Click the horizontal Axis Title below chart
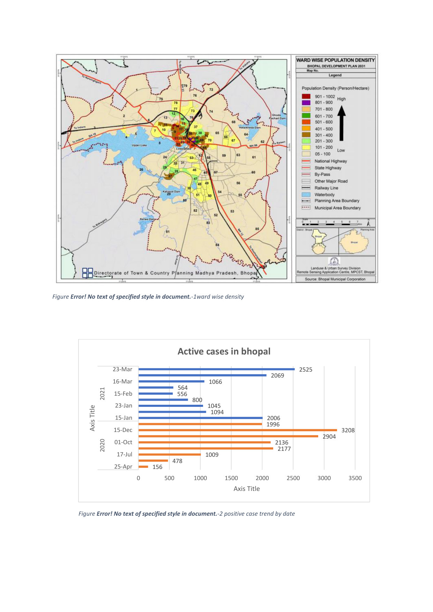 tap(247, 488)
